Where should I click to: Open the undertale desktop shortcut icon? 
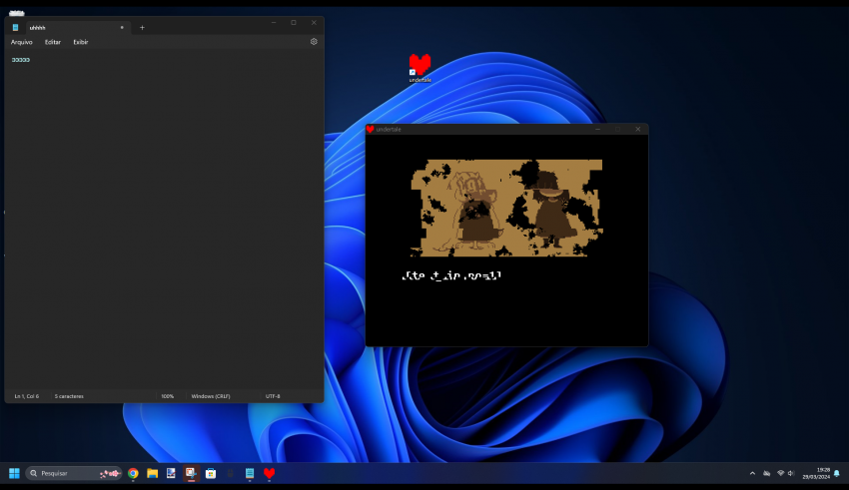[420, 68]
